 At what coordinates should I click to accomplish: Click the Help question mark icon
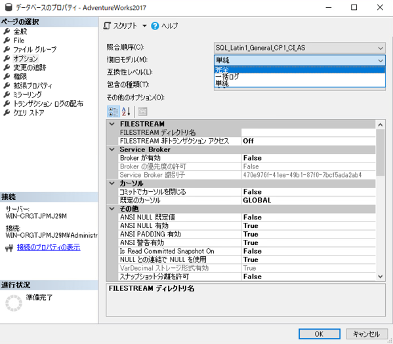click(x=155, y=26)
